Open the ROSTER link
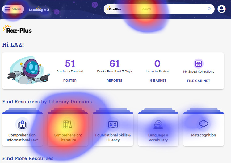 click(x=70, y=81)
